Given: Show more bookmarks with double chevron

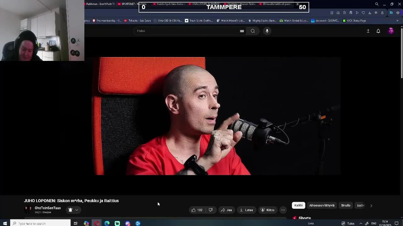Looking at the screenshot, I should [x=397, y=21].
